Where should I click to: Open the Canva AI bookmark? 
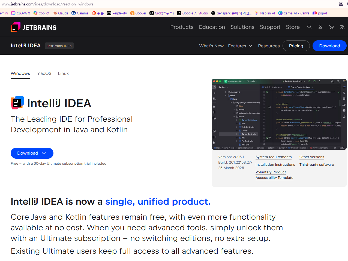[294, 13]
